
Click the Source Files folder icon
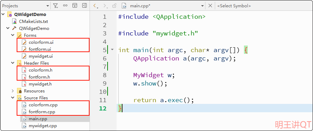(19, 98)
